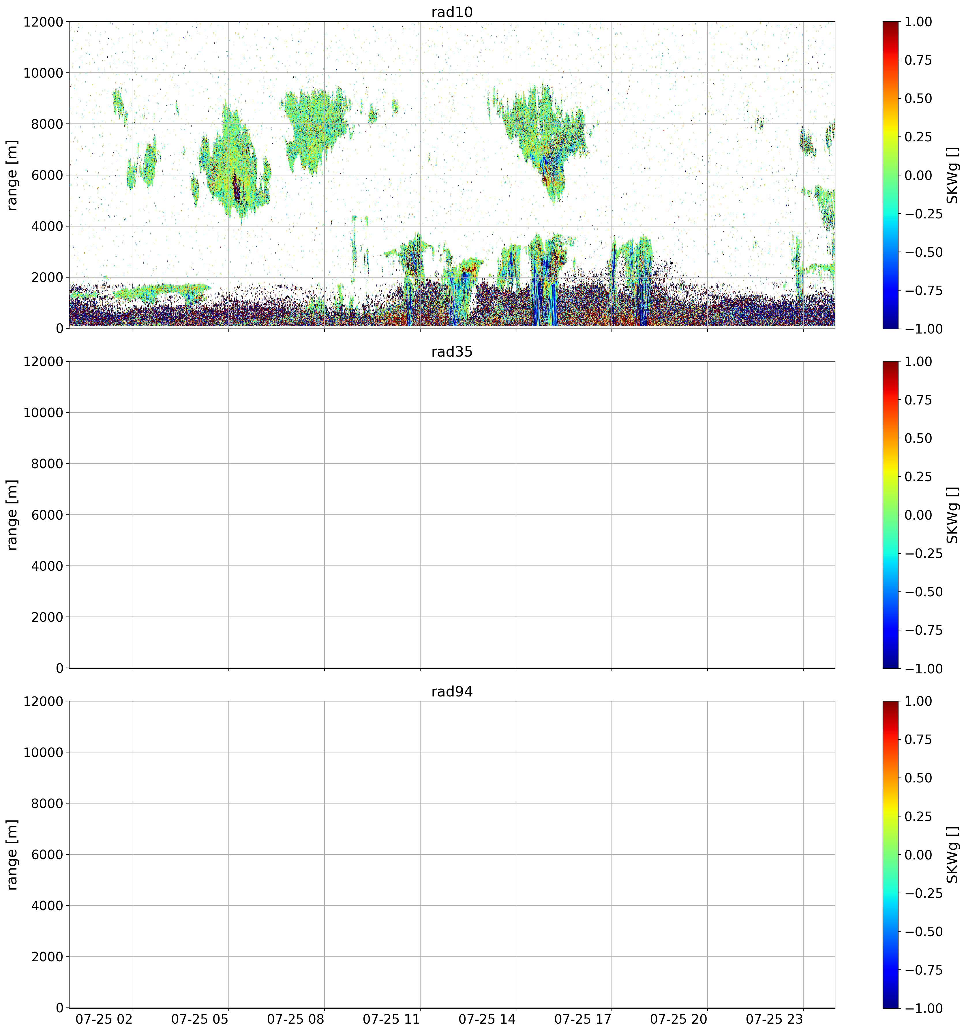Click the empty rad94 plot area
The width and height of the screenshot is (966, 1032).
click(x=452, y=855)
